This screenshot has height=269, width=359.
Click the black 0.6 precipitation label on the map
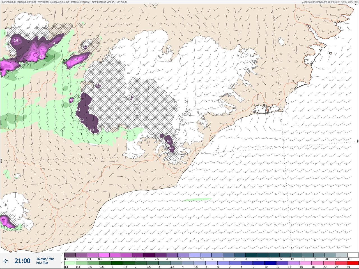pyautogui.click(x=65, y=60)
